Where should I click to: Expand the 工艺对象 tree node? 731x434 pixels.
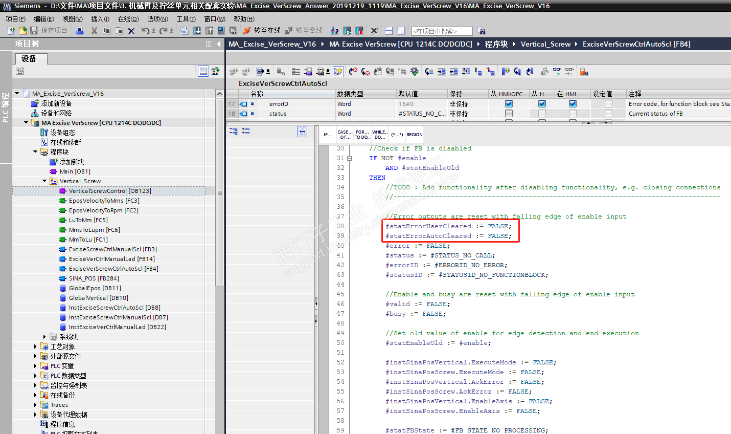pyautogui.click(x=35, y=346)
